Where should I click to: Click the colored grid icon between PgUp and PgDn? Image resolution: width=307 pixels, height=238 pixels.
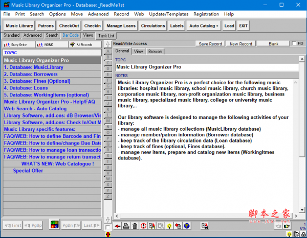tap(54, 225)
